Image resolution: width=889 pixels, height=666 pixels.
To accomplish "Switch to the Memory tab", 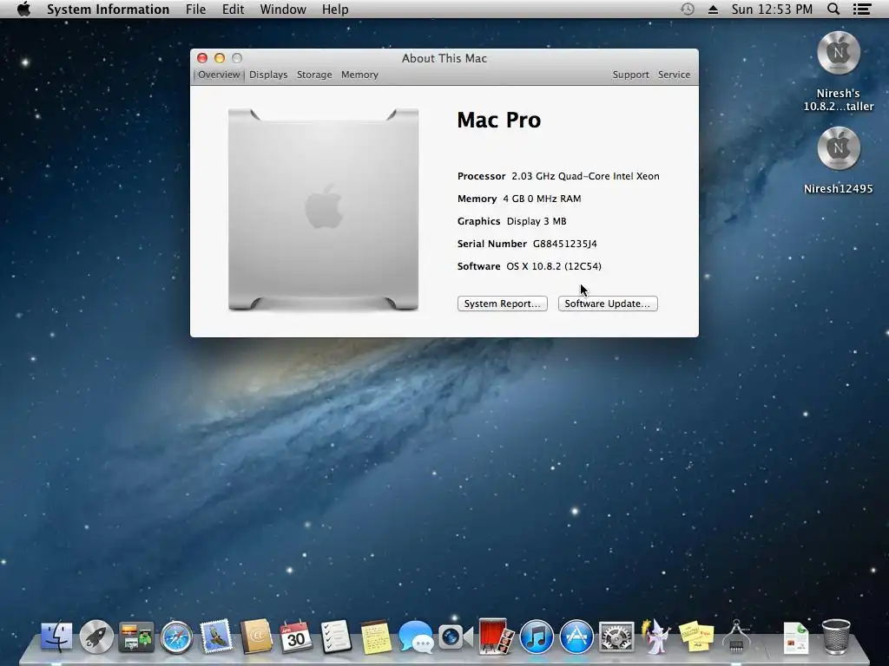I will [359, 75].
